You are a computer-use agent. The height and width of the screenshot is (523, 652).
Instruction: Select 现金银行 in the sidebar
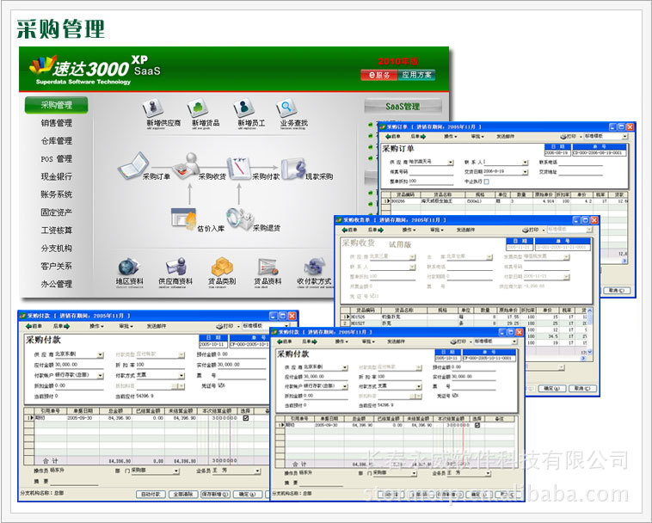coord(56,176)
